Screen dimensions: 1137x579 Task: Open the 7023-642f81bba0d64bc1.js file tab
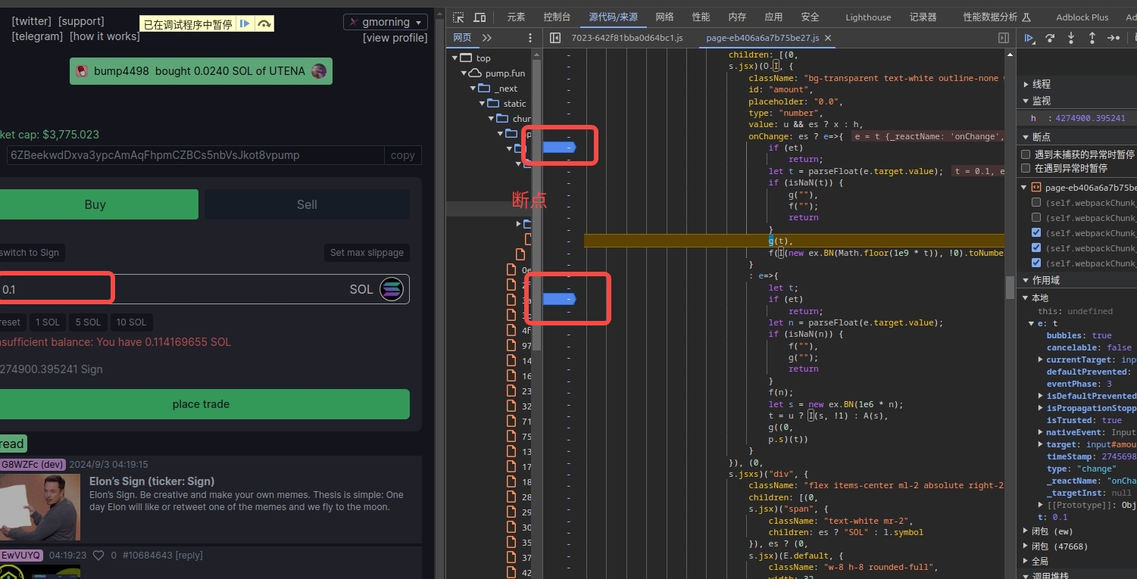(x=626, y=38)
